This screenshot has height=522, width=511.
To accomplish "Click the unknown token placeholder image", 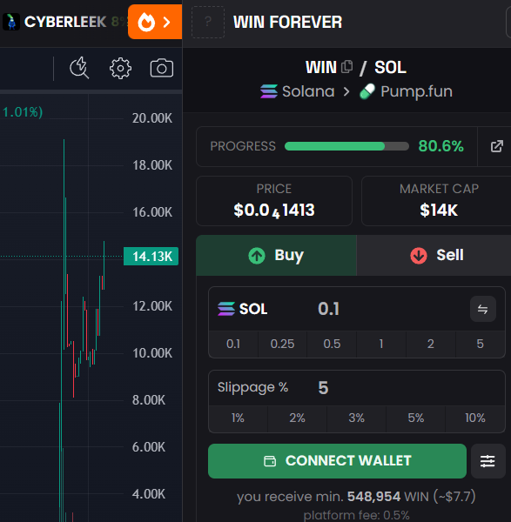I will (208, 22).
